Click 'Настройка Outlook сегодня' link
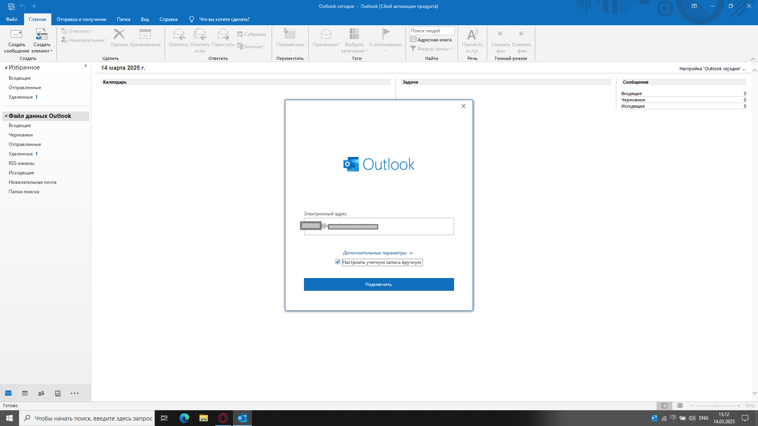The height and width of the screenshot is (426, 758). (x=712, y=69)
